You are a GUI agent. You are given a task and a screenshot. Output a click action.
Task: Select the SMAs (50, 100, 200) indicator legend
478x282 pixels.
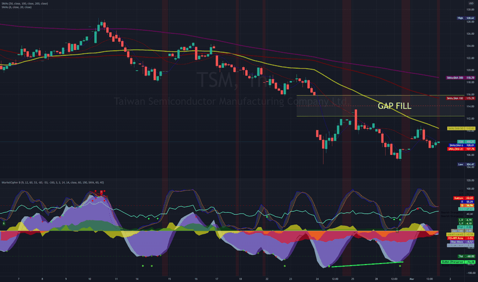pos(25,4)
